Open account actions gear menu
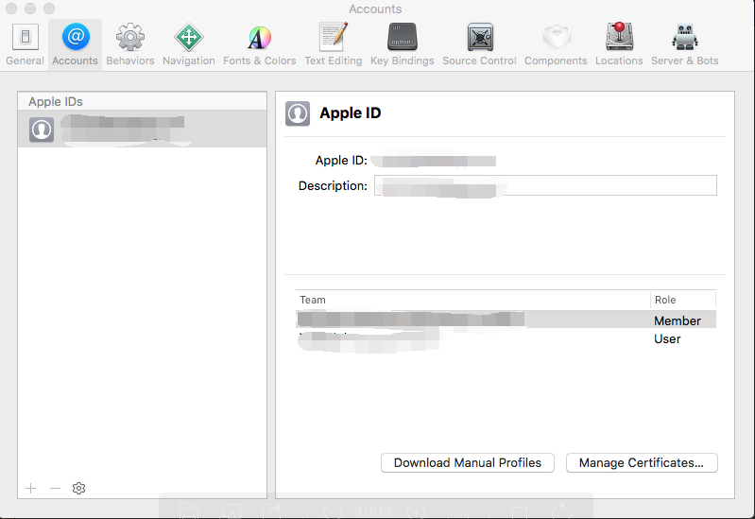 tap(79, 488)
